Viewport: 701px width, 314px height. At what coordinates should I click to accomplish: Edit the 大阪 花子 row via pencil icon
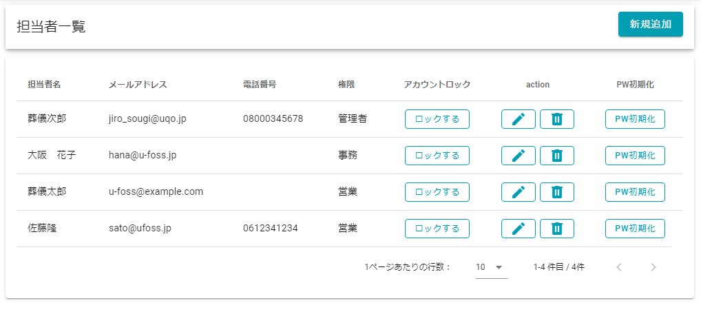click(x=519, y=156)
